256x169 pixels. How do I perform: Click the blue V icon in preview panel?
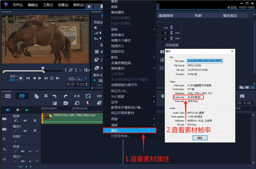(85, 78)
